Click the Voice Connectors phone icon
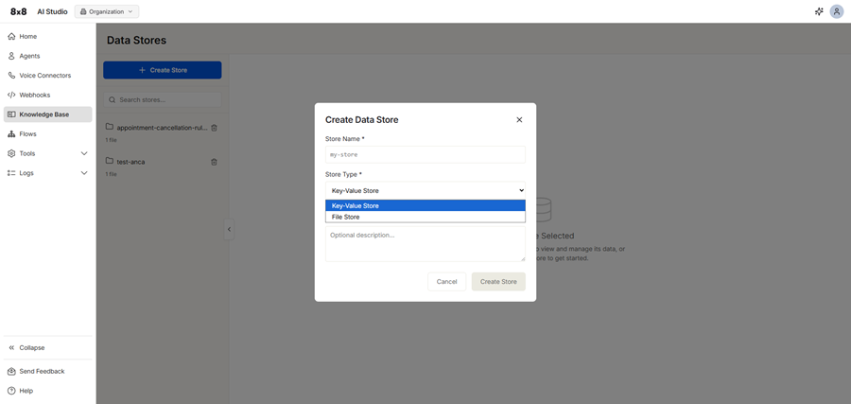 click(11, 76)
